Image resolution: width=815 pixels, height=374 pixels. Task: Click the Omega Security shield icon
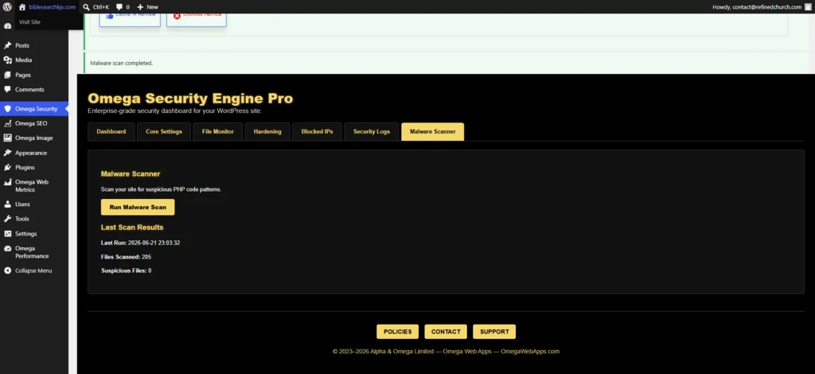tap(7, 108)
